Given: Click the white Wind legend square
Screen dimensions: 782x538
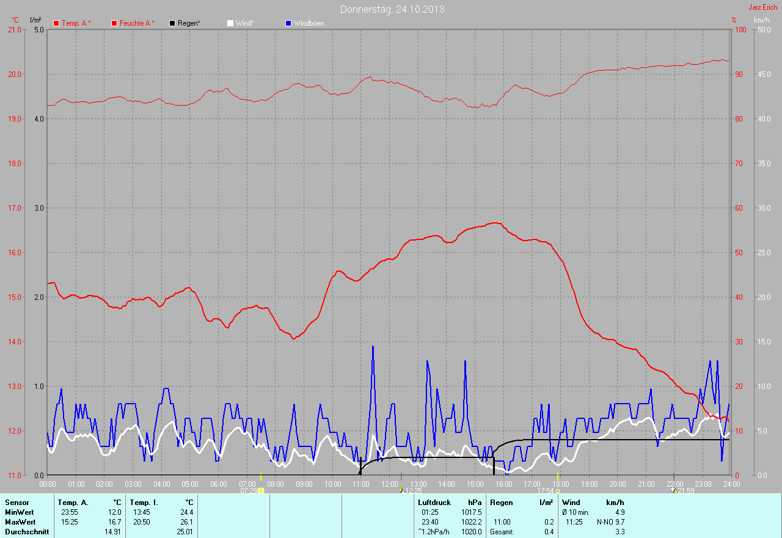Looking at the screenshot, I should pyautogui.click(x=230, y=23).
